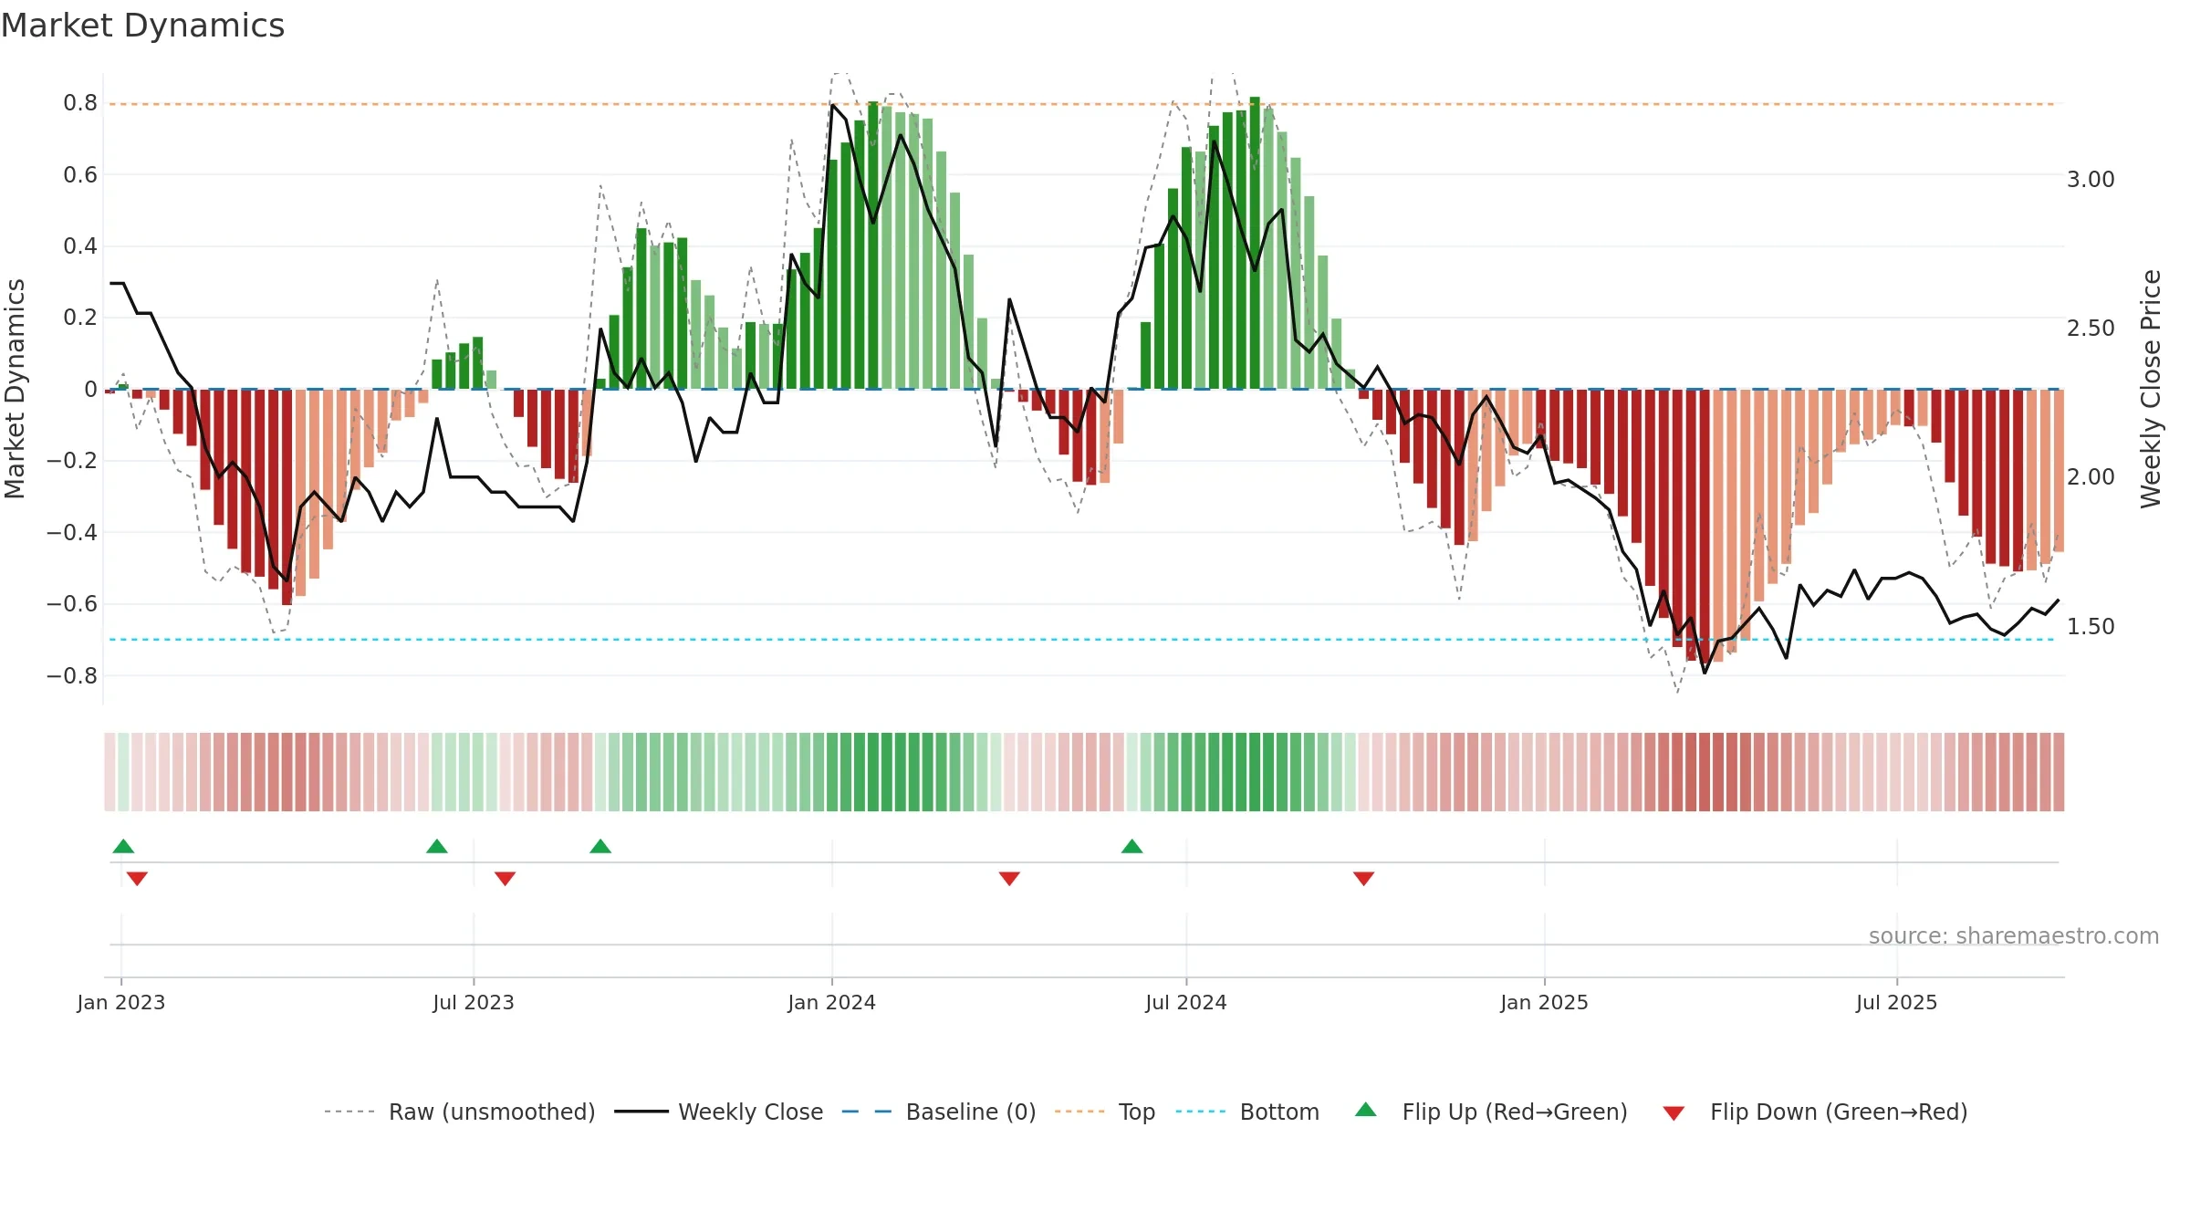Click the green Flip Up marker at Jan 2023
Screen dimensions: 2190x1232
123,846
